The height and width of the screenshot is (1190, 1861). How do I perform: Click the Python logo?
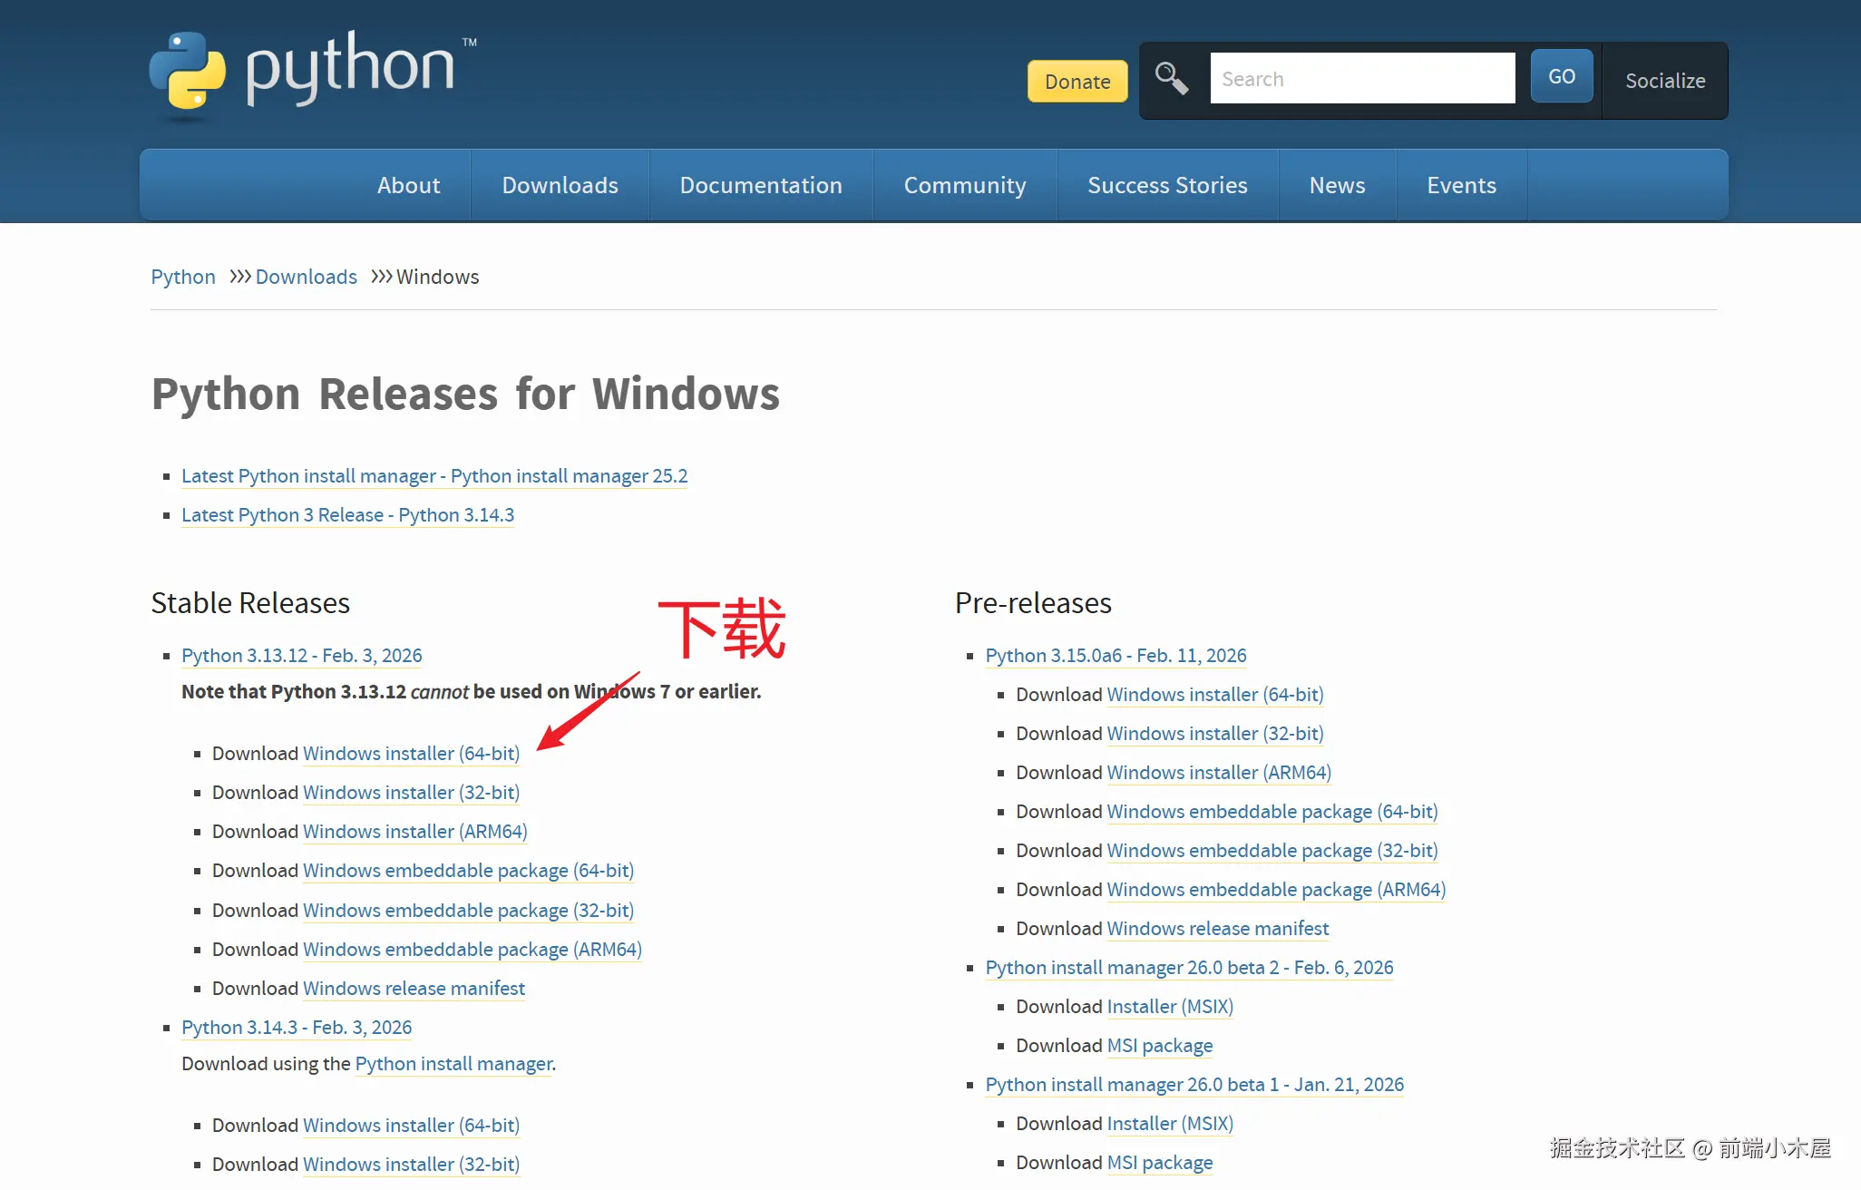313,73
